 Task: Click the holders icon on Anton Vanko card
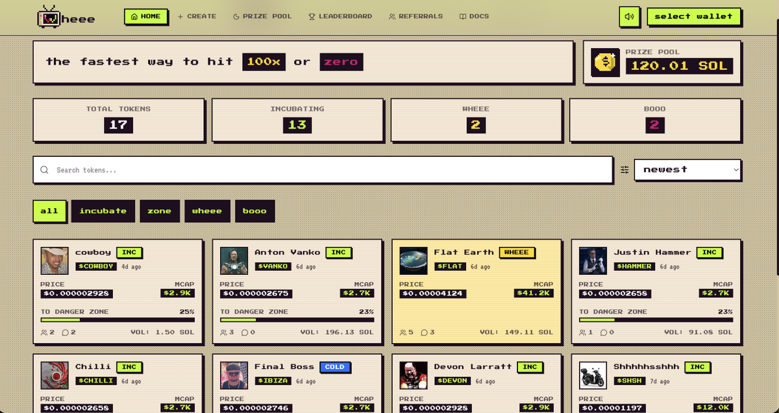[x=223, y=333]
